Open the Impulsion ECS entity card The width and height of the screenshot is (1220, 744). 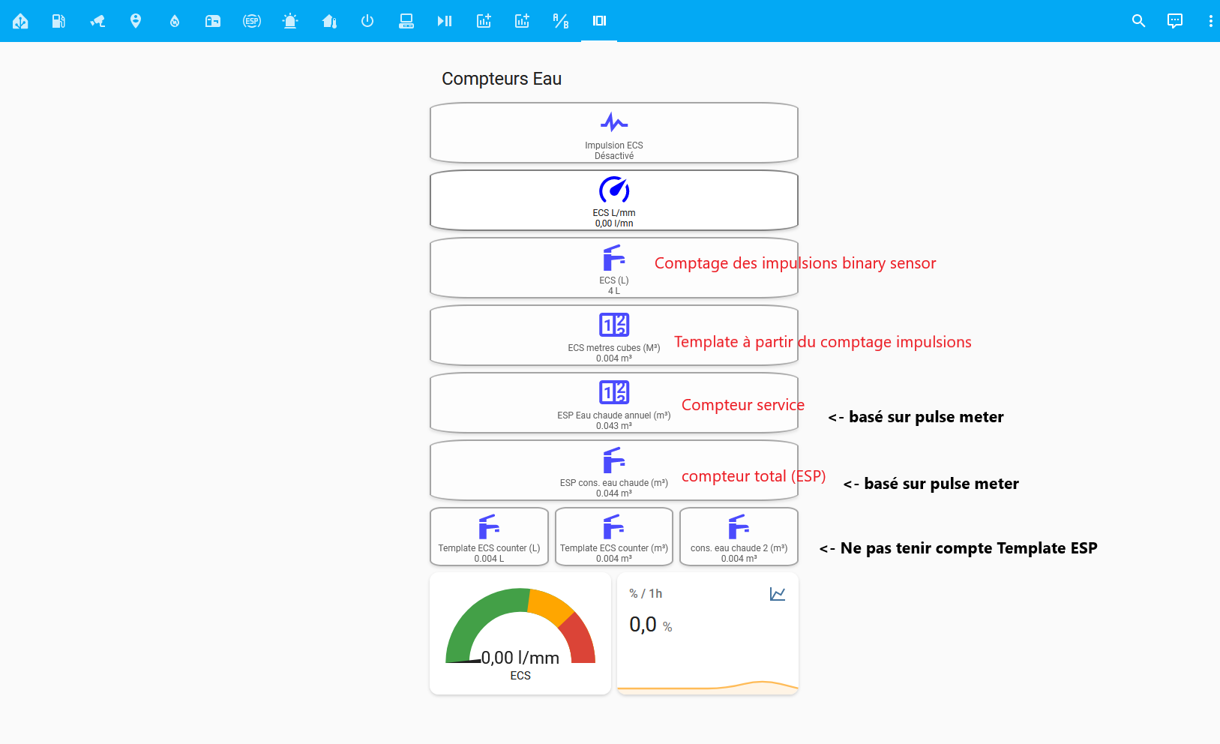(614, 133)
